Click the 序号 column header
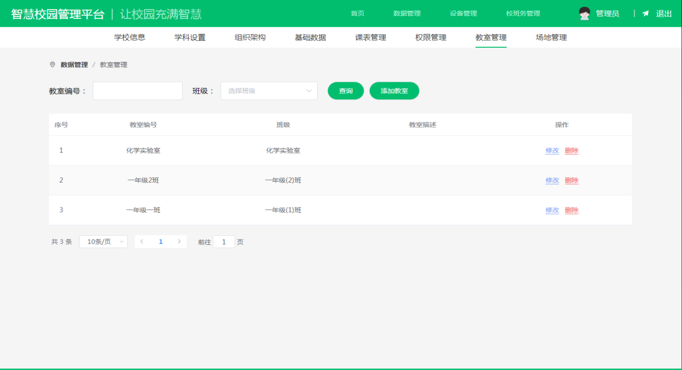The image size is (682, 370). (x=61, y=125)
